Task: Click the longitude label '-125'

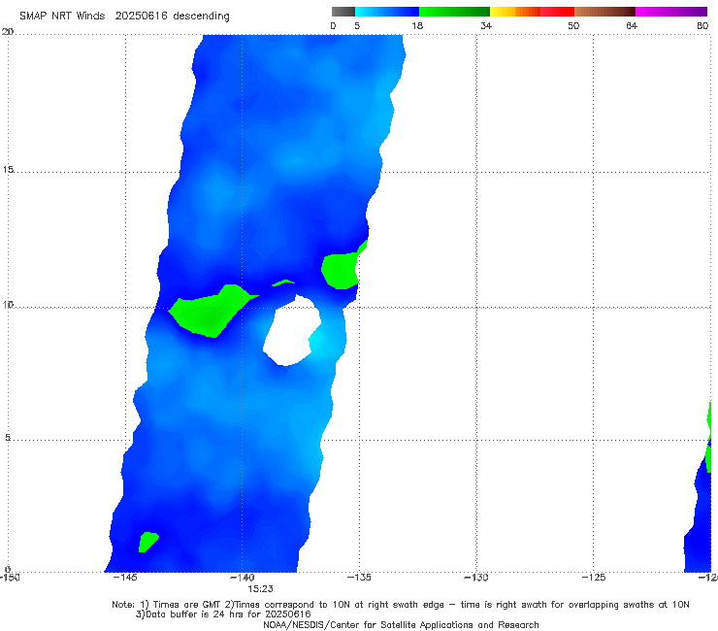Action: (x=594, y=578)
